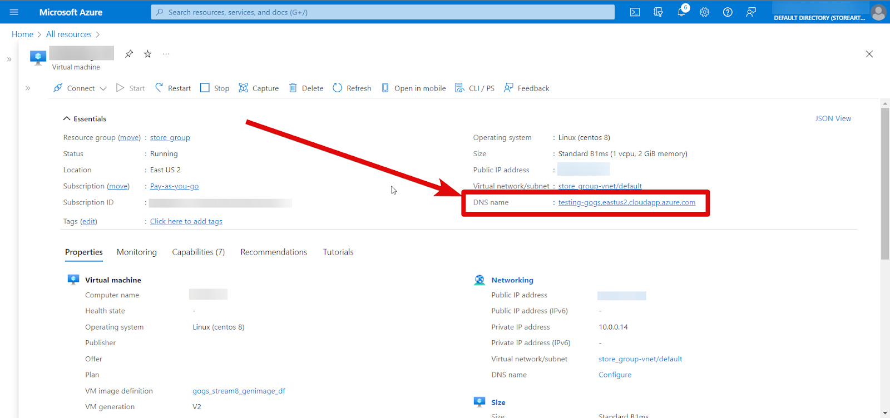The width and height of the screenshot is (890, 418).
Task: Open the account avatar menu
Action: point(879,12)
